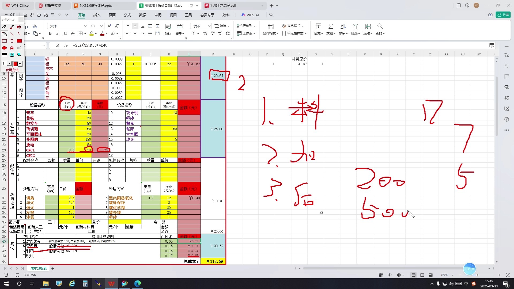Open e-Pointer pen width dropdown

[9, 64]
